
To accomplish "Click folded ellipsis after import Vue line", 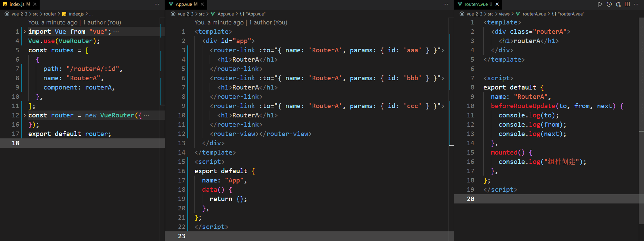I will 116,32.
